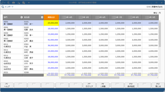Viewport: 165px width, 92px height.
Task: Open print preview (document magnifier icon)
Action: [8, 3]
